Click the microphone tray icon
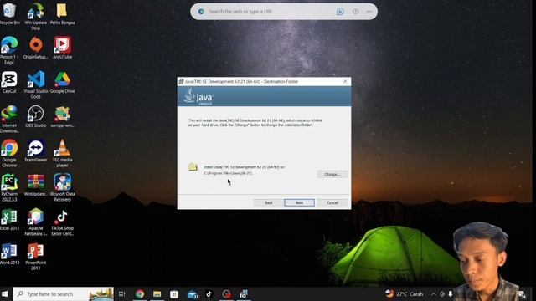Viewport: 536px width, 301px height. click(x=451, y=293)
